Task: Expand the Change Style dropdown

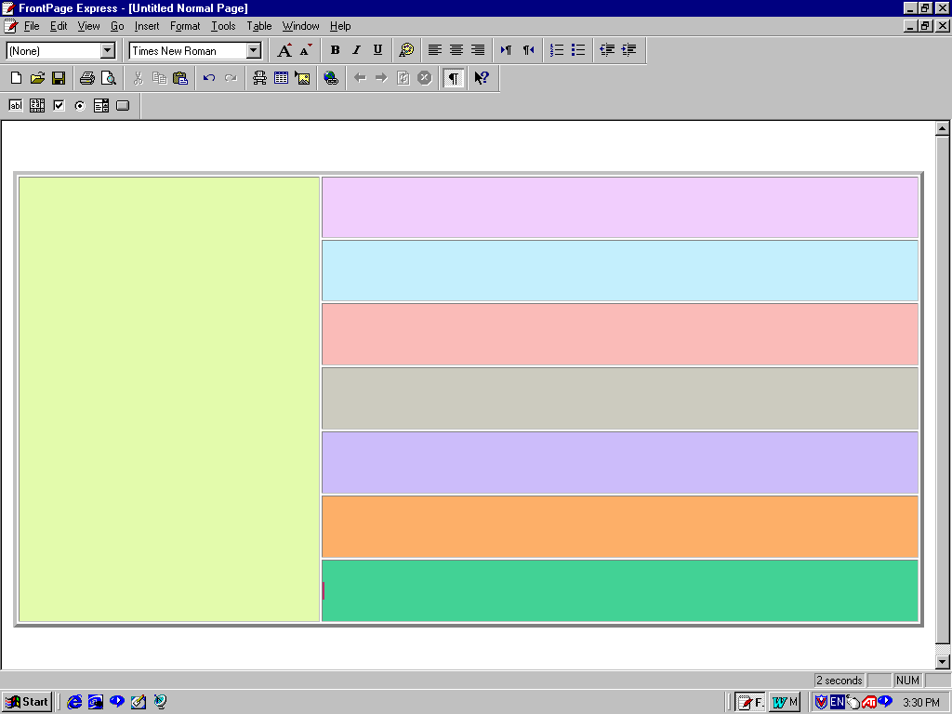Action: pos(107,51)
